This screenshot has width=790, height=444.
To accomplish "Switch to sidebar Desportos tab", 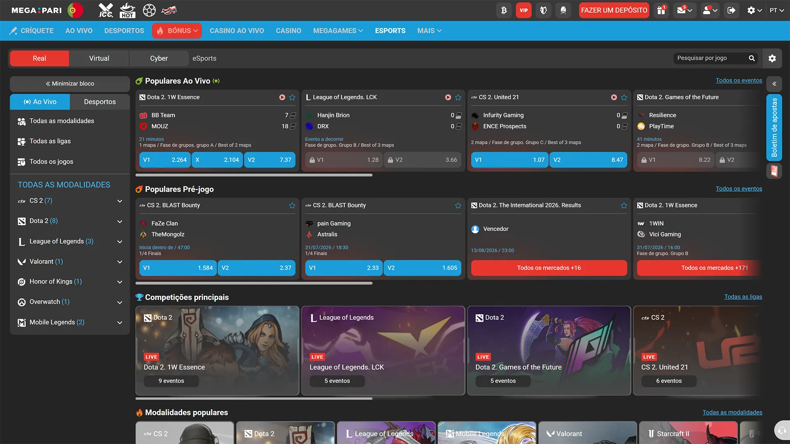I will 100,102.
